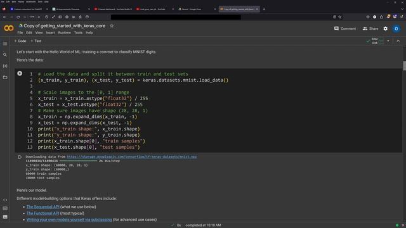Open the View menu in Colab
This screenshot has height=228, width=406.
coord(39,33)
